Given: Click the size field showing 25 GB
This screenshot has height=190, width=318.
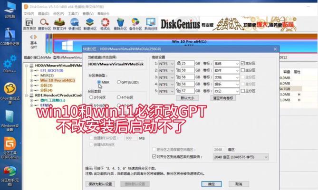Looking at the screenshot, I should pyautogui.click(x=188, y=63).
